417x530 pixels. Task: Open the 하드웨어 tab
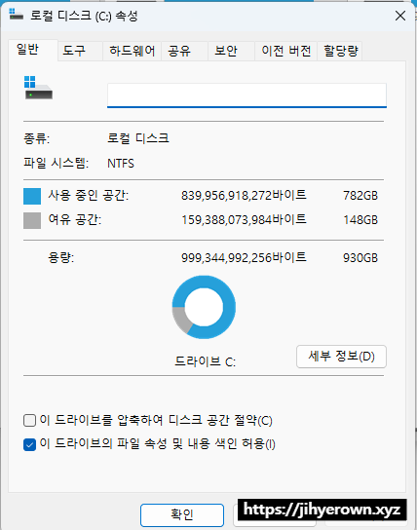[x=132, y=51]
